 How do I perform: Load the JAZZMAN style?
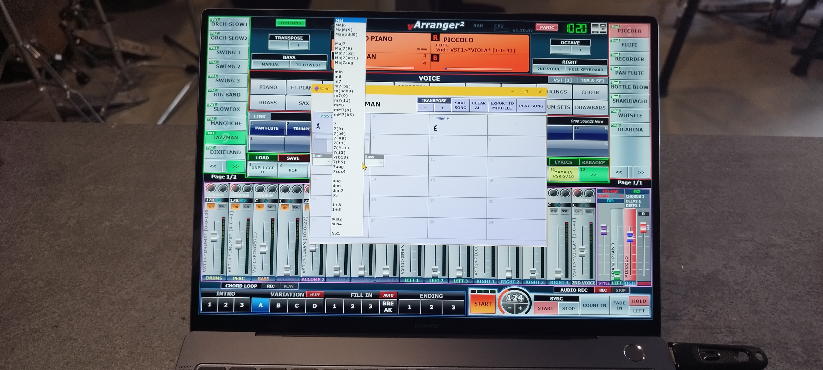226,137
